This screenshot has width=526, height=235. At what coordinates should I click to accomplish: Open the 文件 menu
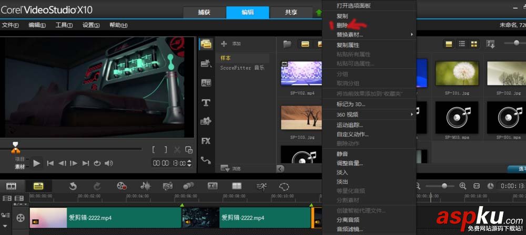(9, 25)
